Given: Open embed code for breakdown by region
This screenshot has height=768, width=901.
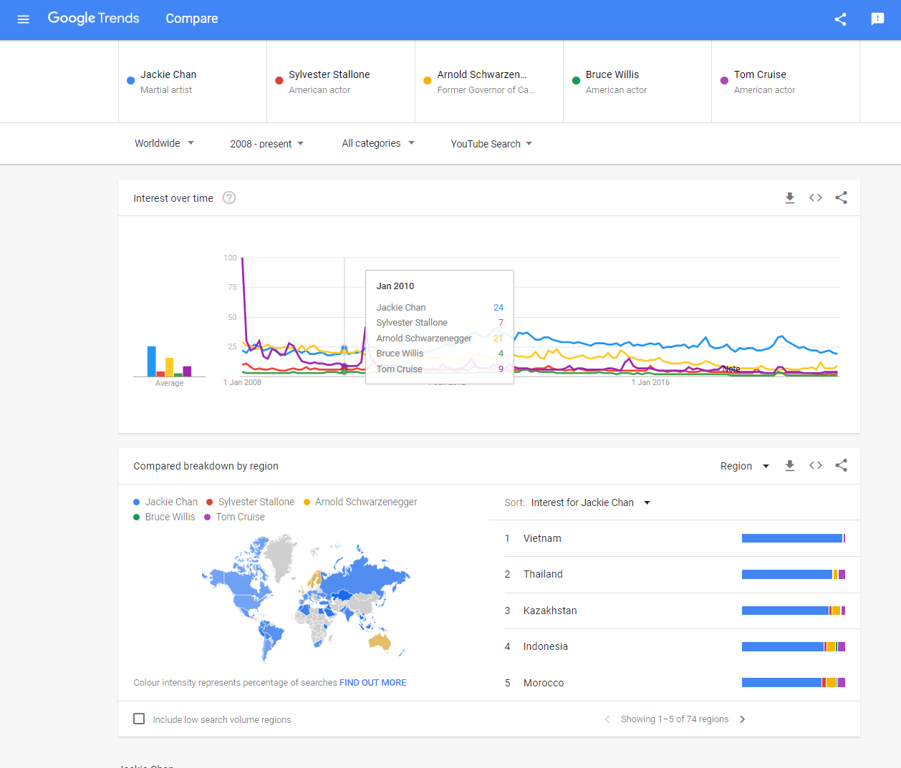Looking at the screenshot, I should pos(816,465).
